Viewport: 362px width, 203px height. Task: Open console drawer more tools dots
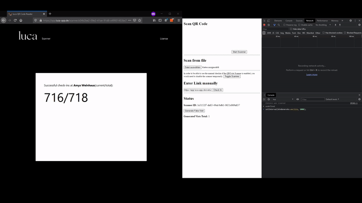(264, 95)
